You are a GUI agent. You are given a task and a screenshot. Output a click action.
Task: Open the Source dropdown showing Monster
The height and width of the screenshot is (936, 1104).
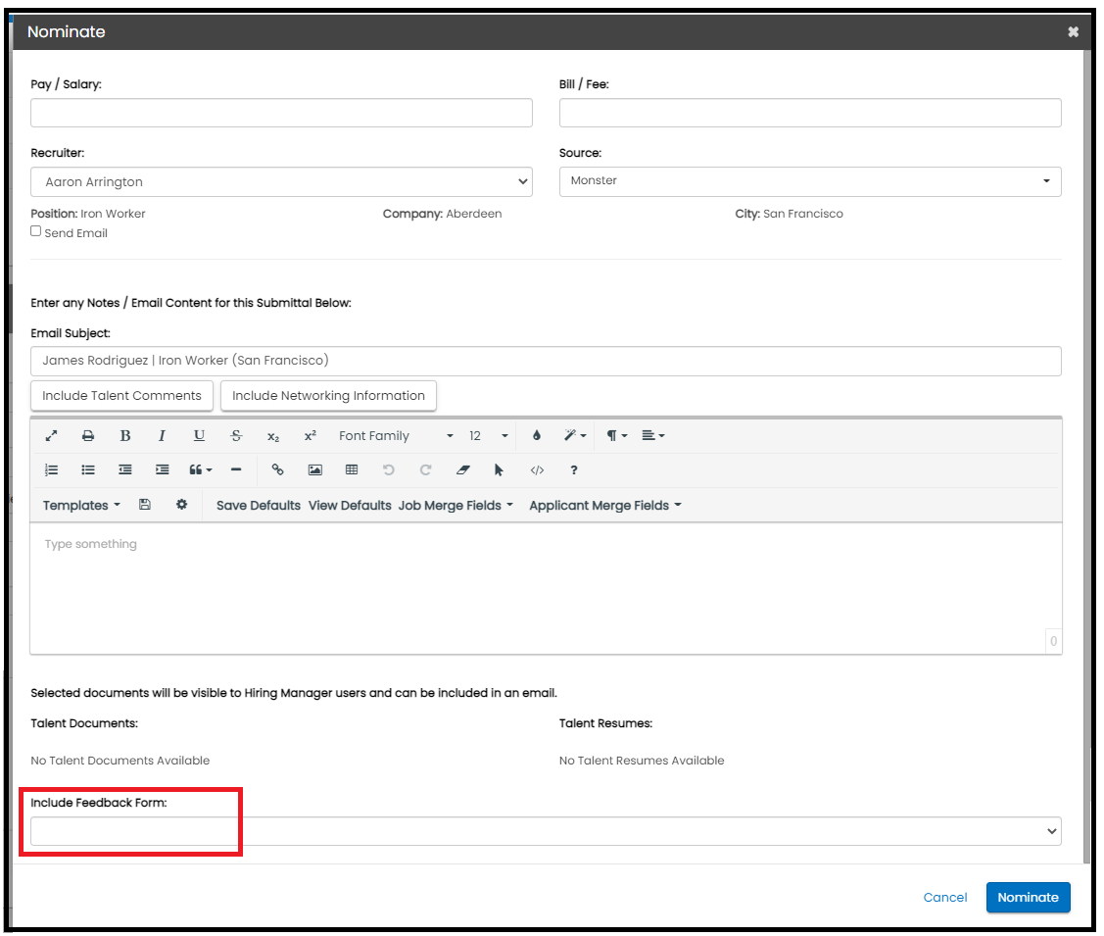click(x=810, y=181)
